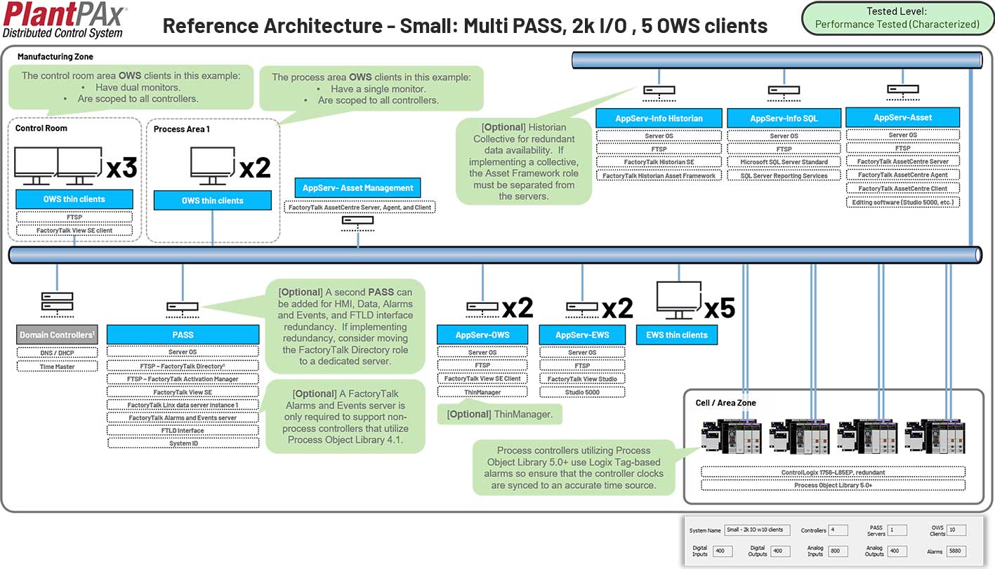Click the single monitor icon in Process Area 1
This screenshot has width=995, height=569.
[x=212, y=166]
